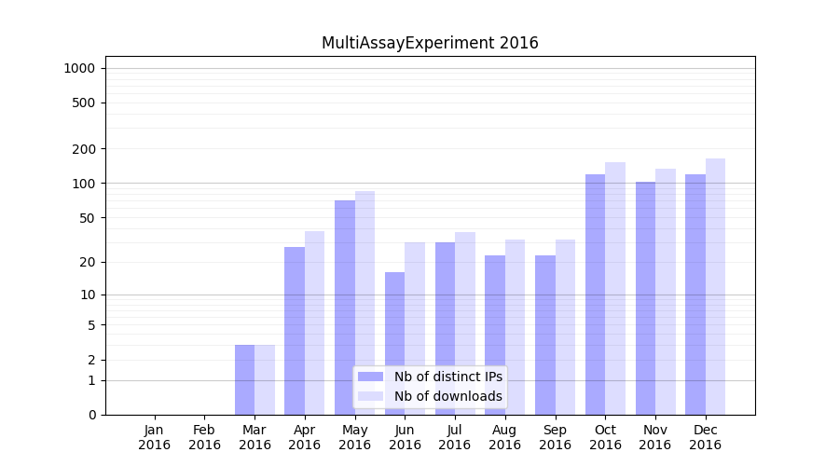Select the light downloads bar for Apr 2016

314,322
